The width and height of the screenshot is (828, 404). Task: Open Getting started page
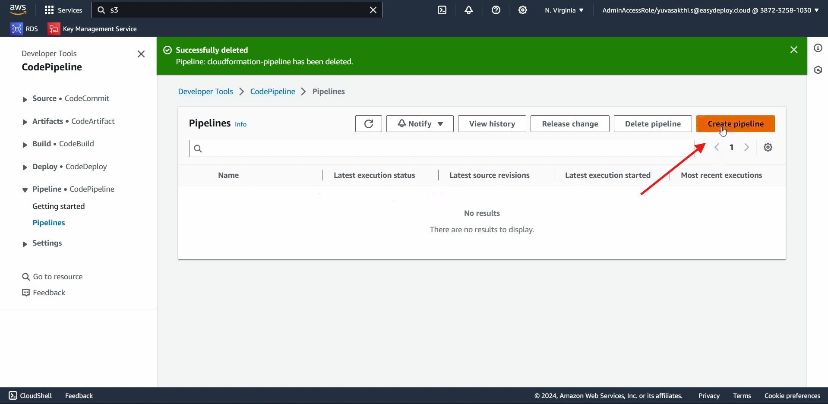[x=59, y=206]
